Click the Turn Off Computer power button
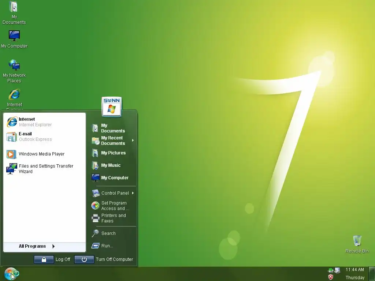 coord(84,259)
